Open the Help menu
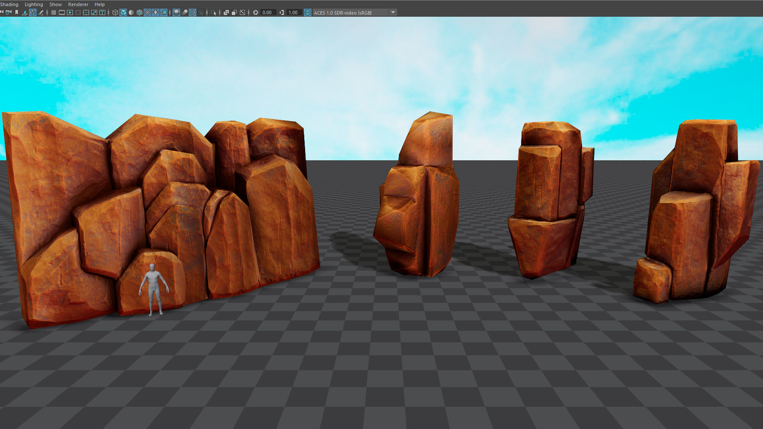Image resolution: width=763 pixels, height=429 pixels. tap(99, 4)
